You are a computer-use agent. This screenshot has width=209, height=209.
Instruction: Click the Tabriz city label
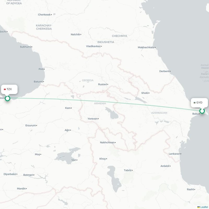tap(128, 170)
